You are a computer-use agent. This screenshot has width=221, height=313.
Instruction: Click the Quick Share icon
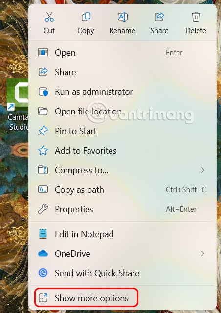coord(43,273)
